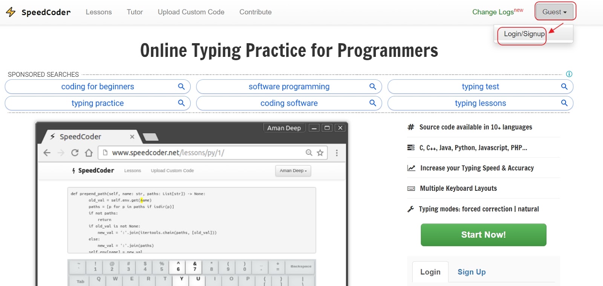The image size is (603, 286).
Task: Open the Lessons page from navbar
Action: tap(99, 12)
